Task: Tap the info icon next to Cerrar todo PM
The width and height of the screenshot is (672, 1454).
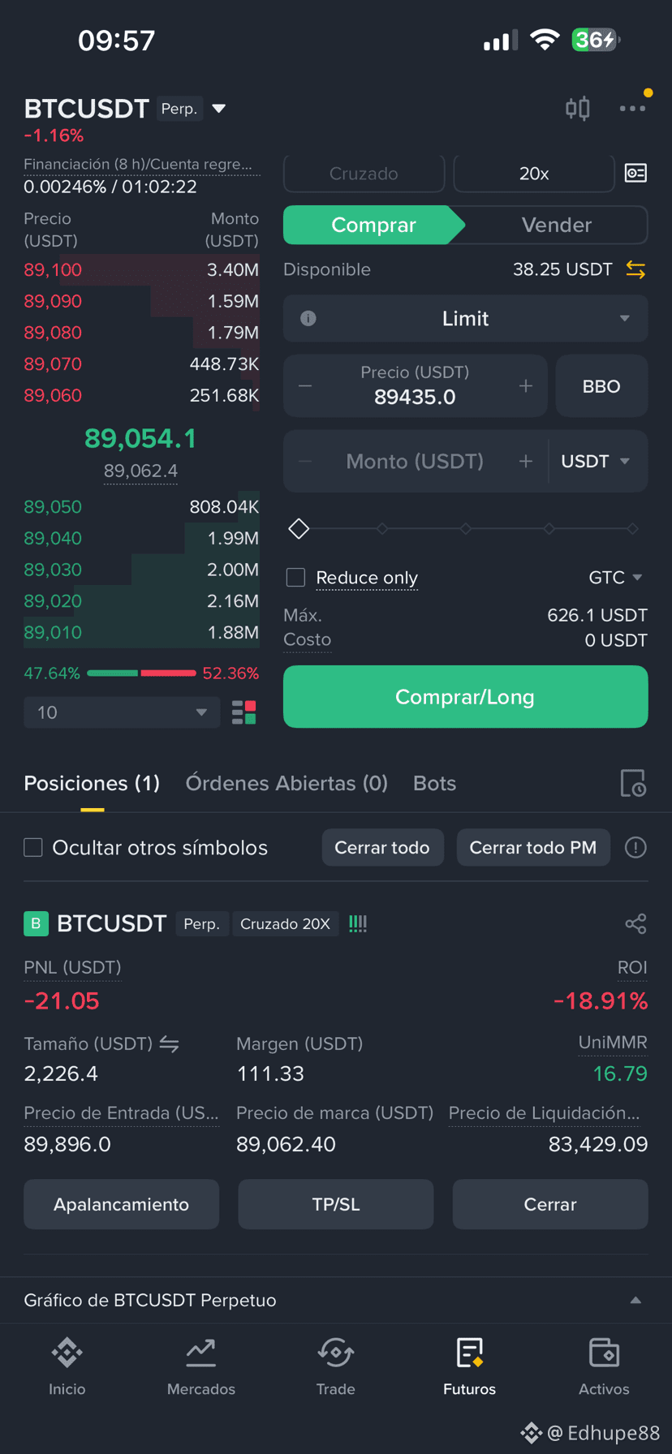Action: pos(635,848)
